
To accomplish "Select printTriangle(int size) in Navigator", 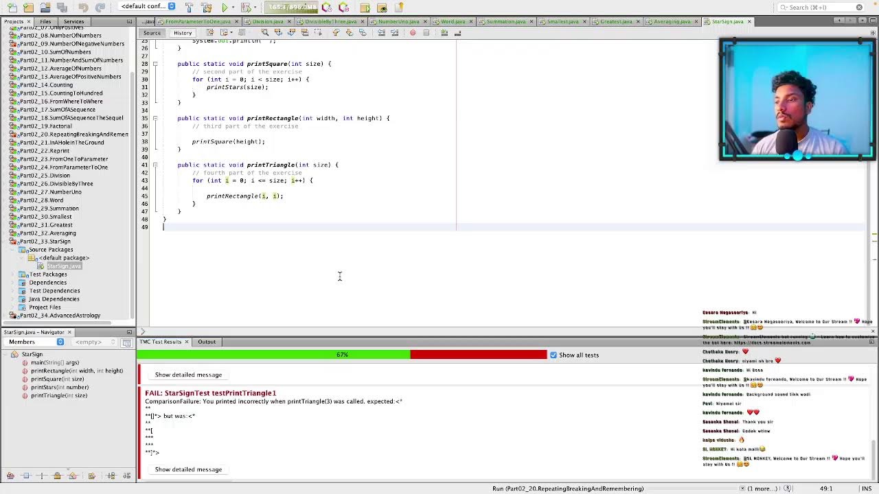I will tap(58, 395).
